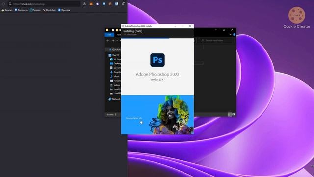The height and width of the screenshot is (177, 314).
Task: Open the OpenSea bookmark
Action: 64,10
